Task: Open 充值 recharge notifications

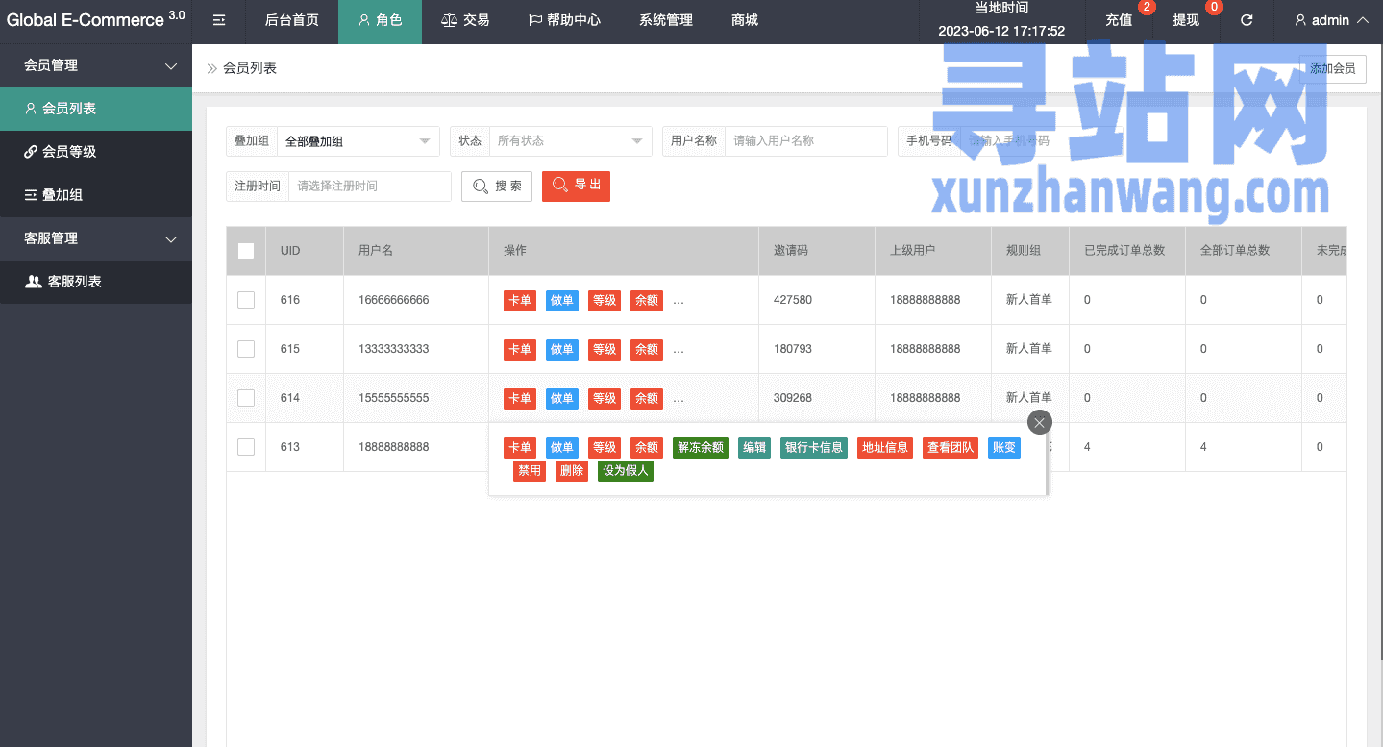Action: pos(1120,20)
